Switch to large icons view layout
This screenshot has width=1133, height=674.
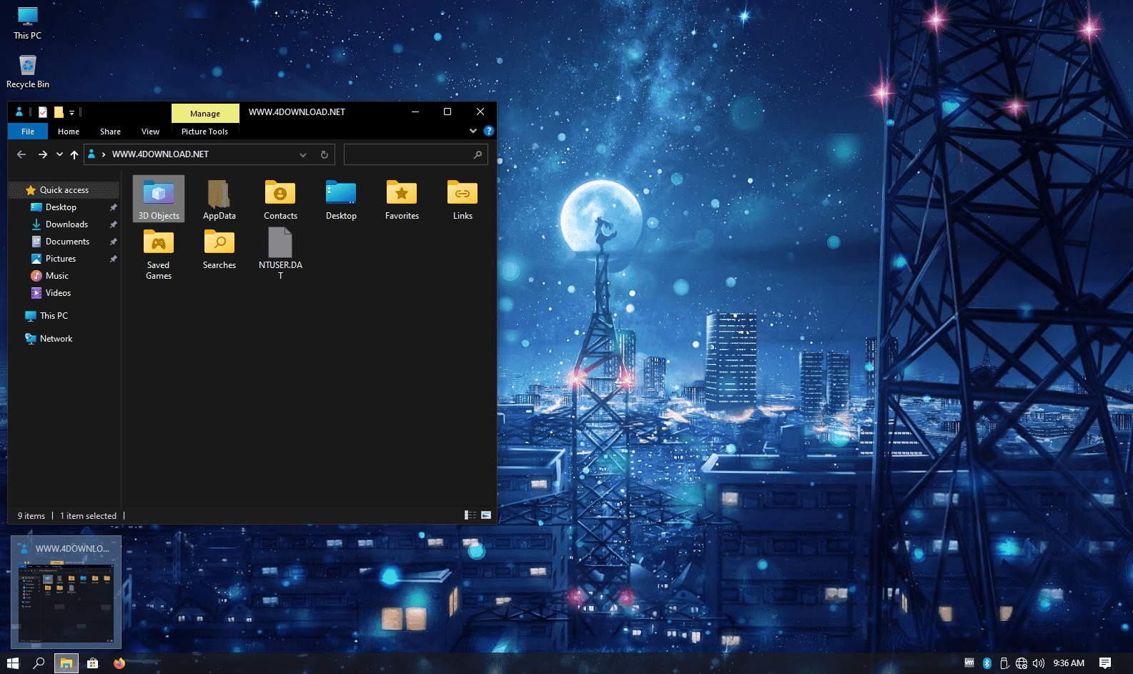[486, 515]
